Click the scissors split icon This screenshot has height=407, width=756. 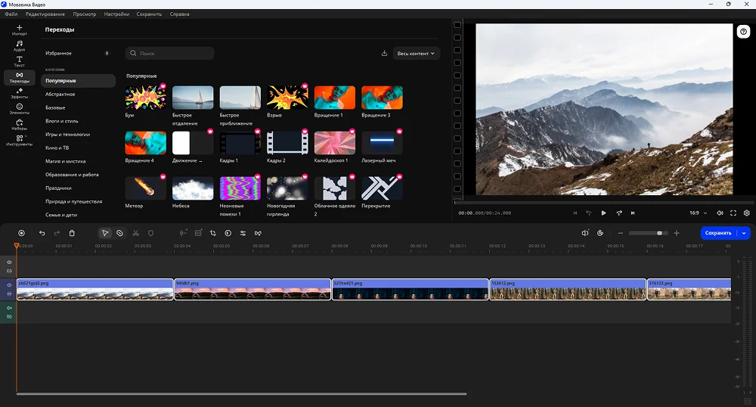click(x=136, y=233)
